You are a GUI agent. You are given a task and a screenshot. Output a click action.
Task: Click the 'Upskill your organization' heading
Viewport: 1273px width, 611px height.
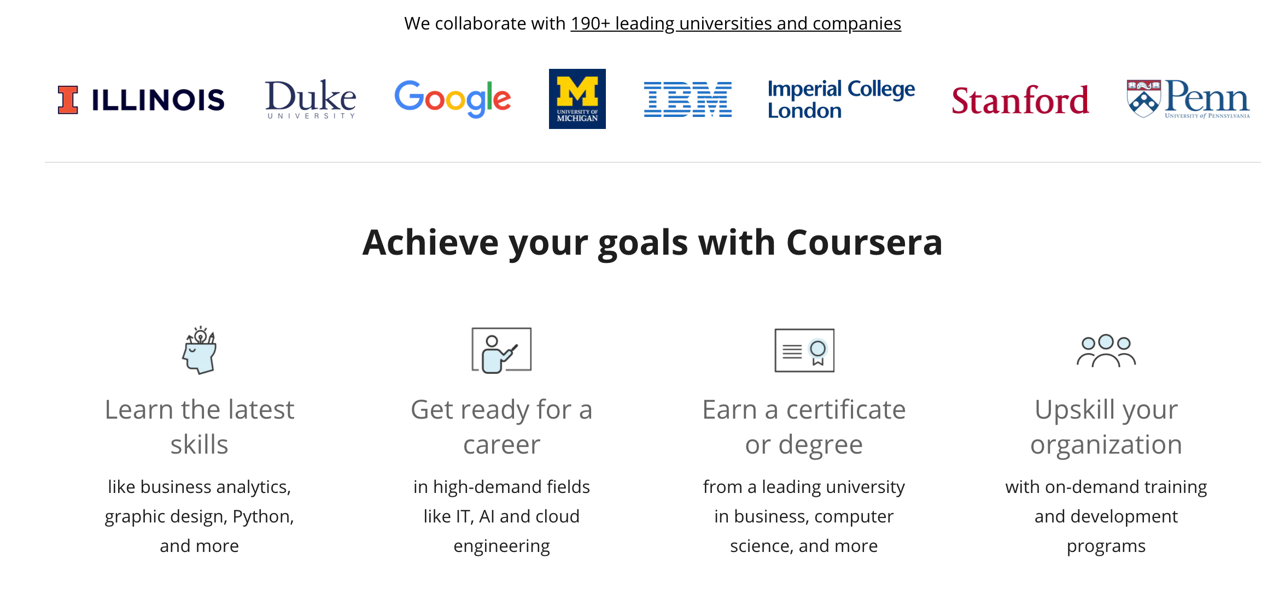click(1106, 427)
